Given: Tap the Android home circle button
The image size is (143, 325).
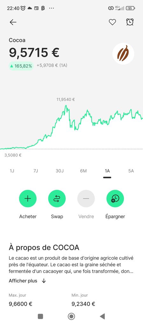Looking at the screenshot, I should pyautogui.click(x=71, y=316).
